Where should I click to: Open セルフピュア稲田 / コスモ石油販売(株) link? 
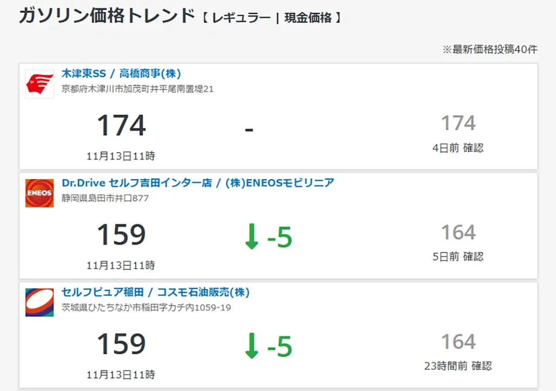coord(155,292)
